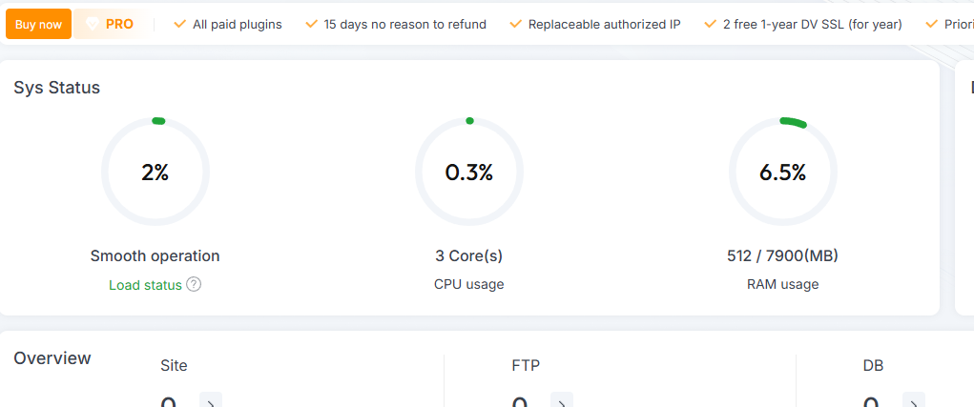
Task: Click the 512 / 7900(MB) memory text
Action: (x=782, y=255)
